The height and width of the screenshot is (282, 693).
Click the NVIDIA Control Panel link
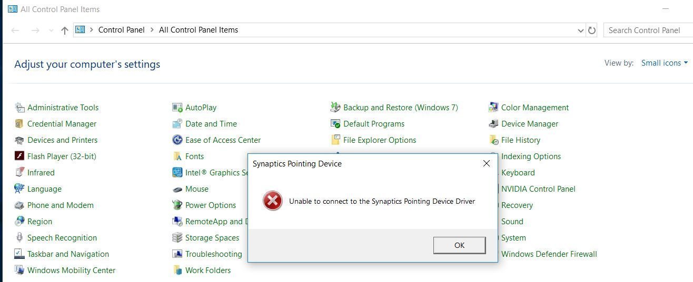(538, 189)
